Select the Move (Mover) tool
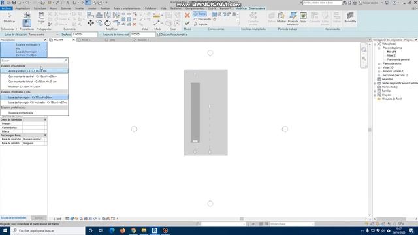The width and height of the screenshot is (418, 235). 91,23
